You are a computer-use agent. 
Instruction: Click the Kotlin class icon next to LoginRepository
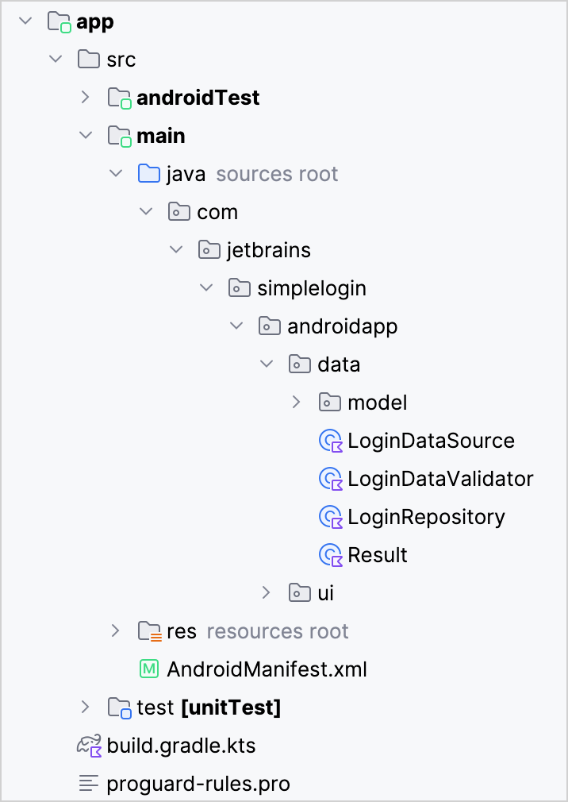331,516
